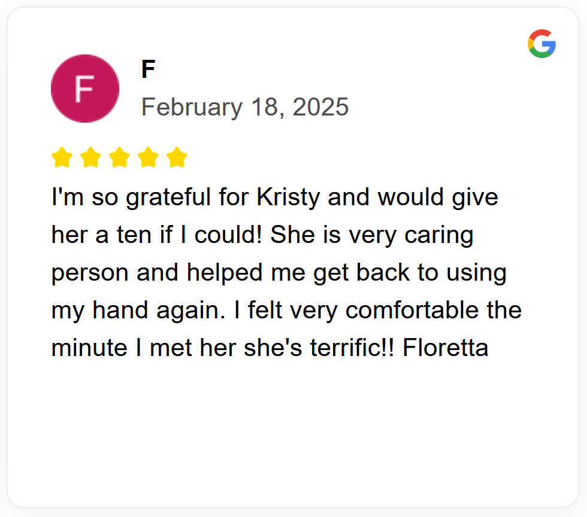The height and width of the screenshot is (517, 587).
Task: Click empty white space below the review text
Action: point(292,431)
